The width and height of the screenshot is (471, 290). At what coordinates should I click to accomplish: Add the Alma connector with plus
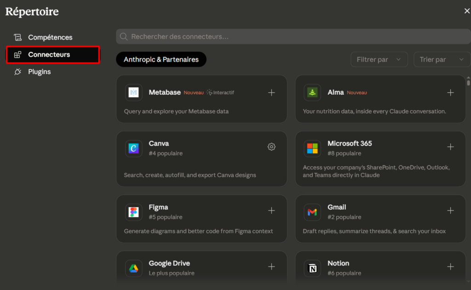(x=450, y=92)
